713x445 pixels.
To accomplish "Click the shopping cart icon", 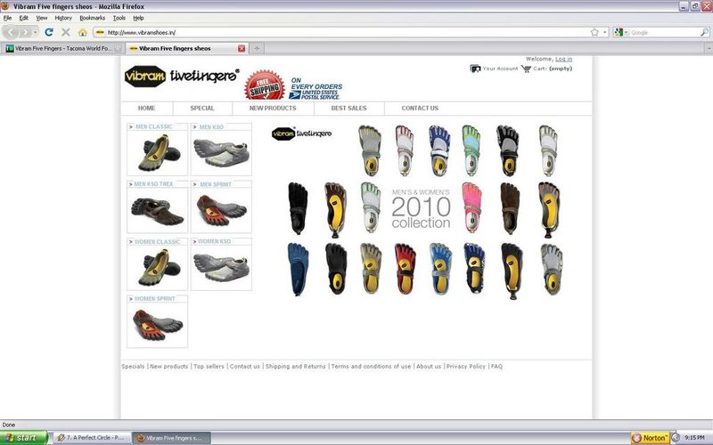I will click(x=526, y=69).
